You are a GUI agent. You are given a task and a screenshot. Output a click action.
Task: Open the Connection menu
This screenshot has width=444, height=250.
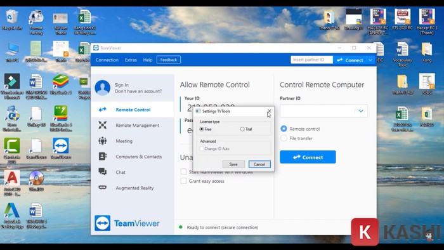tap(107, 60)
